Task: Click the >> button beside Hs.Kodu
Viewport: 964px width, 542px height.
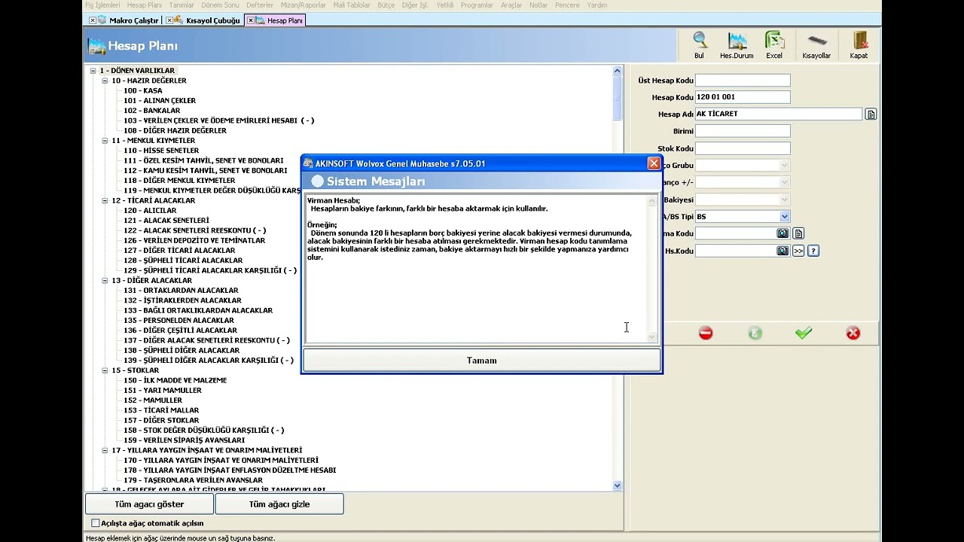Action: (798, 251)
